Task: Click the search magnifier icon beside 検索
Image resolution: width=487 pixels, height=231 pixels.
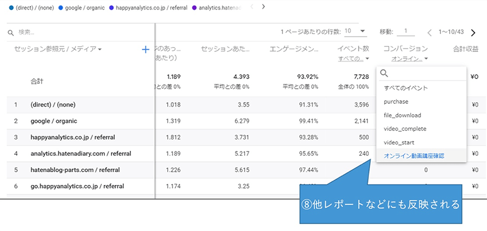Action: (11, 32)
